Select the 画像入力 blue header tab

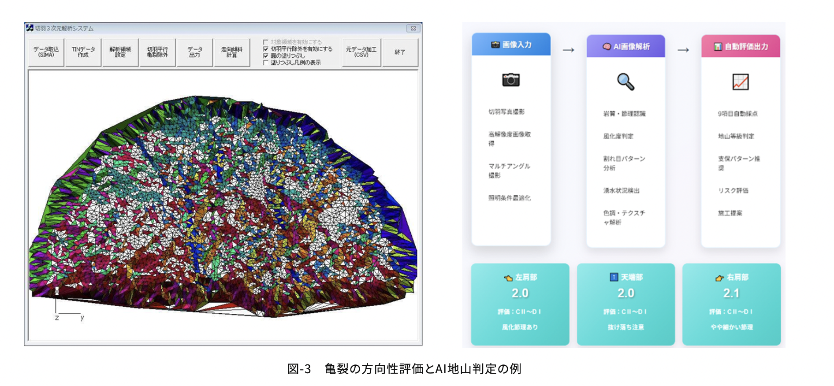511,45
